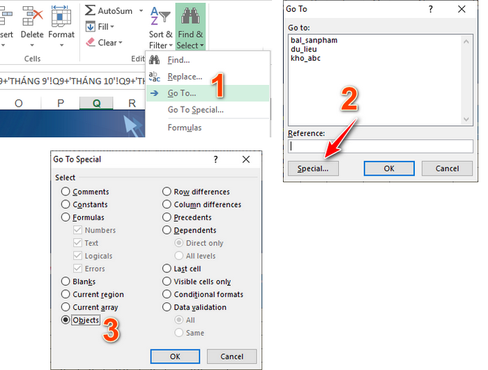
Task: Click OK in the Go To dialog
Action: (x=389, y=169)
